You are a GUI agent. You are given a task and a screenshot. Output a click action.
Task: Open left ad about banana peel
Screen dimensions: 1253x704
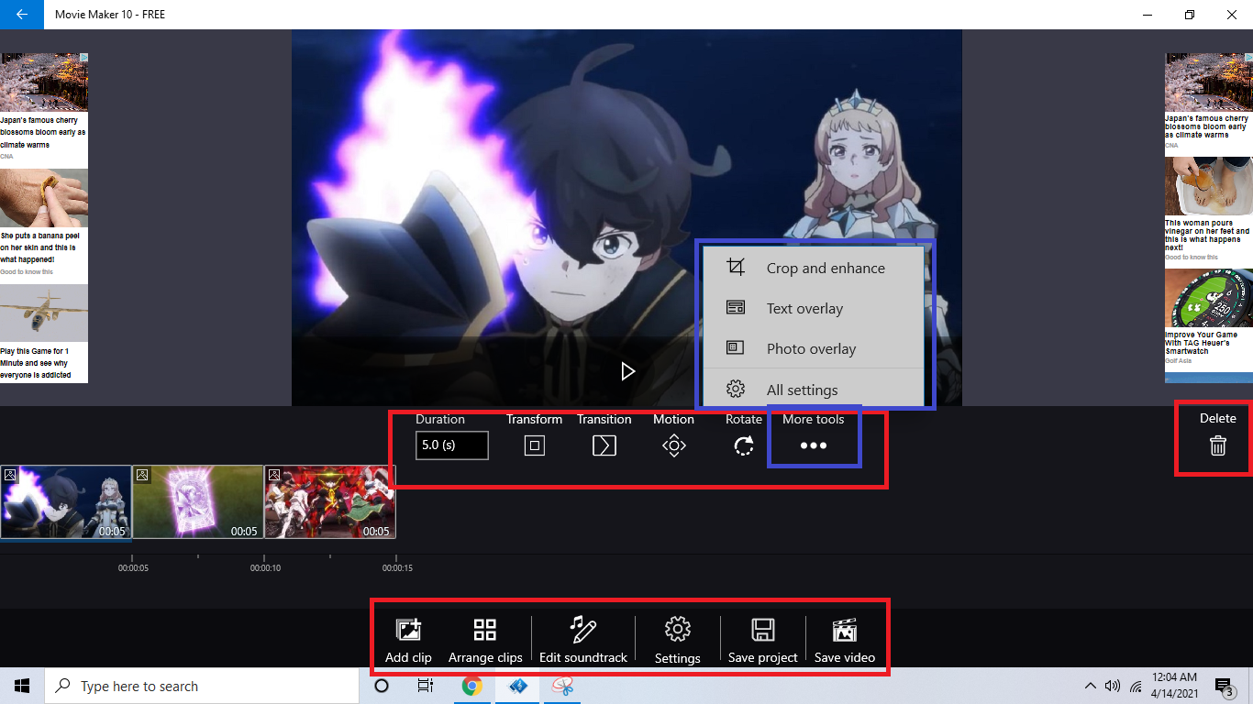(x=44, y=223)
